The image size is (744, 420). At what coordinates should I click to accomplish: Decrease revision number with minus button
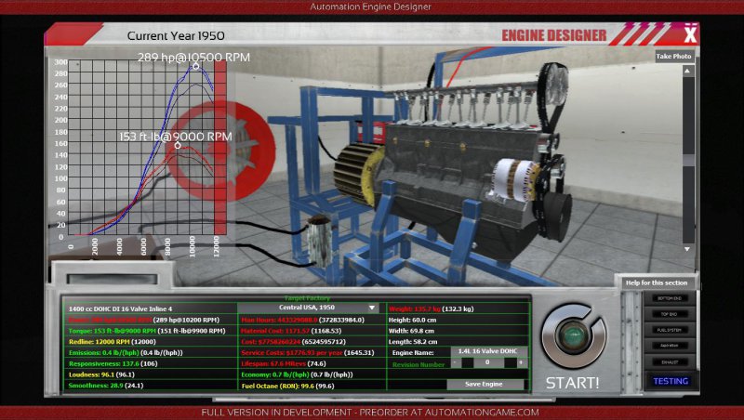pyautogui.click(x=454, y=363)
